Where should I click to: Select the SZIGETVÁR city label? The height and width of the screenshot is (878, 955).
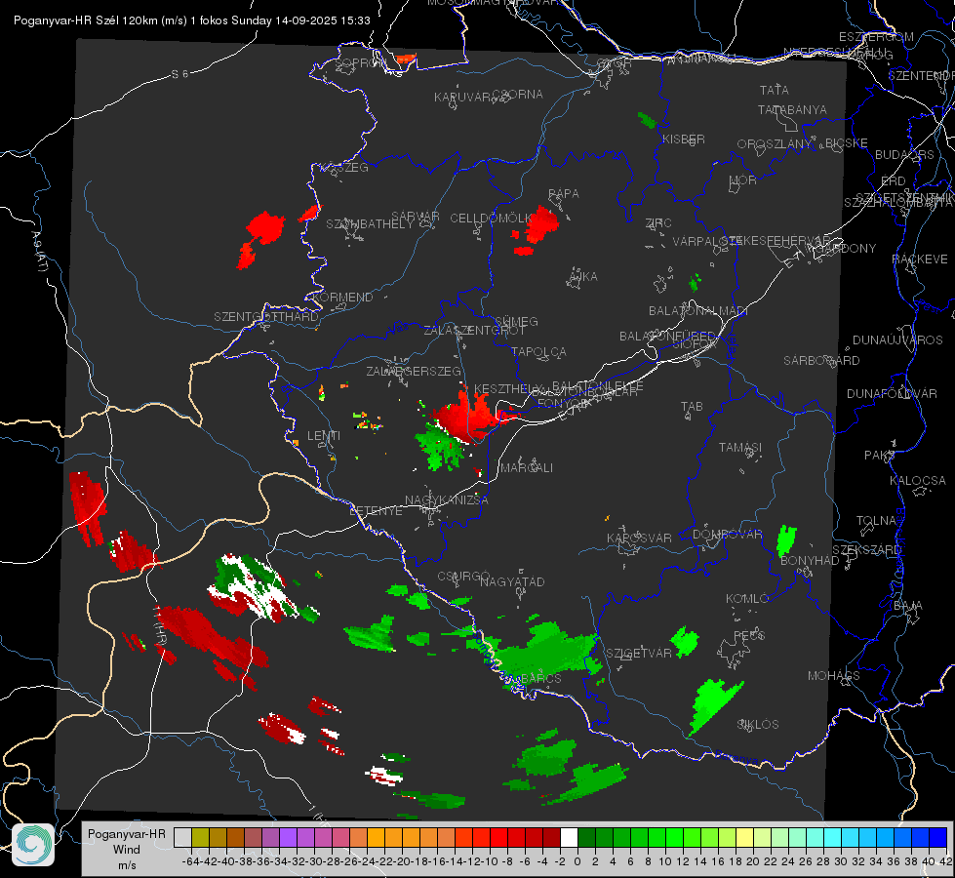click(x=639, y=654)
